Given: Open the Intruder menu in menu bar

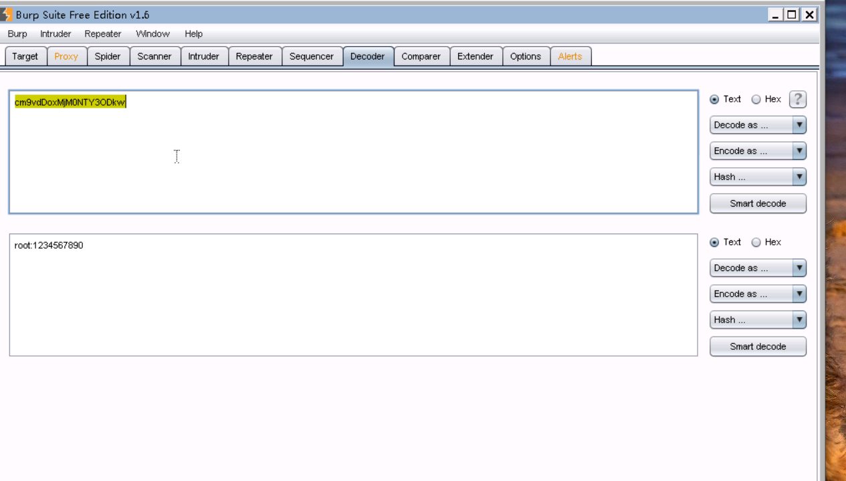Looking at the screenshot, I should 56,34.
